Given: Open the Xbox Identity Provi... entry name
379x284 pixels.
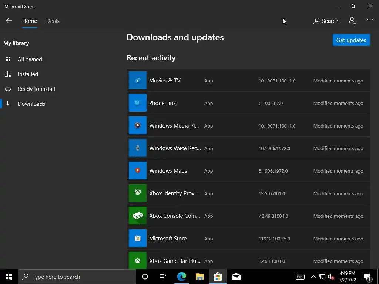Looking at the screenshot, I should coord(175,193).
